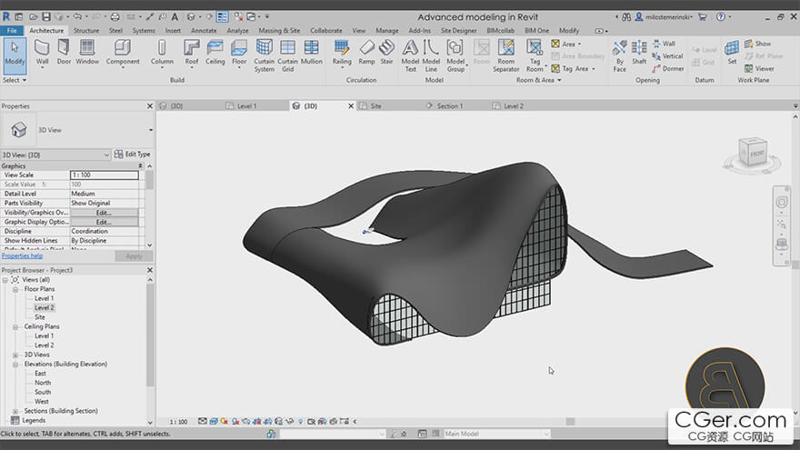Open the Select panel dropdown
This screenshot has height=450, width=800.
pos(15,80)
